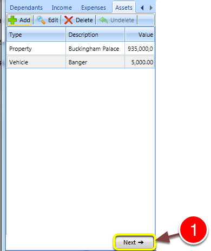This screenshot has height=251, width=211.
Task: Go to the Expenses tab
Action: pos(94,8)
